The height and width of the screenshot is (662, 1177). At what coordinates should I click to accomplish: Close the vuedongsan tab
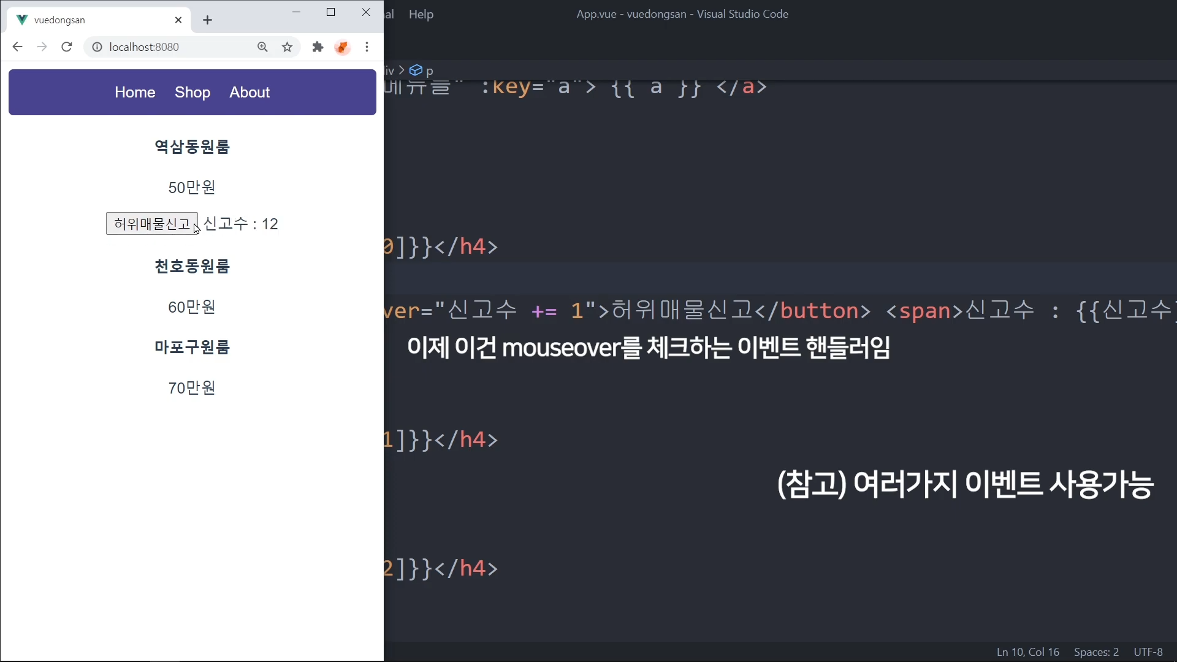[x=178, y=20]
